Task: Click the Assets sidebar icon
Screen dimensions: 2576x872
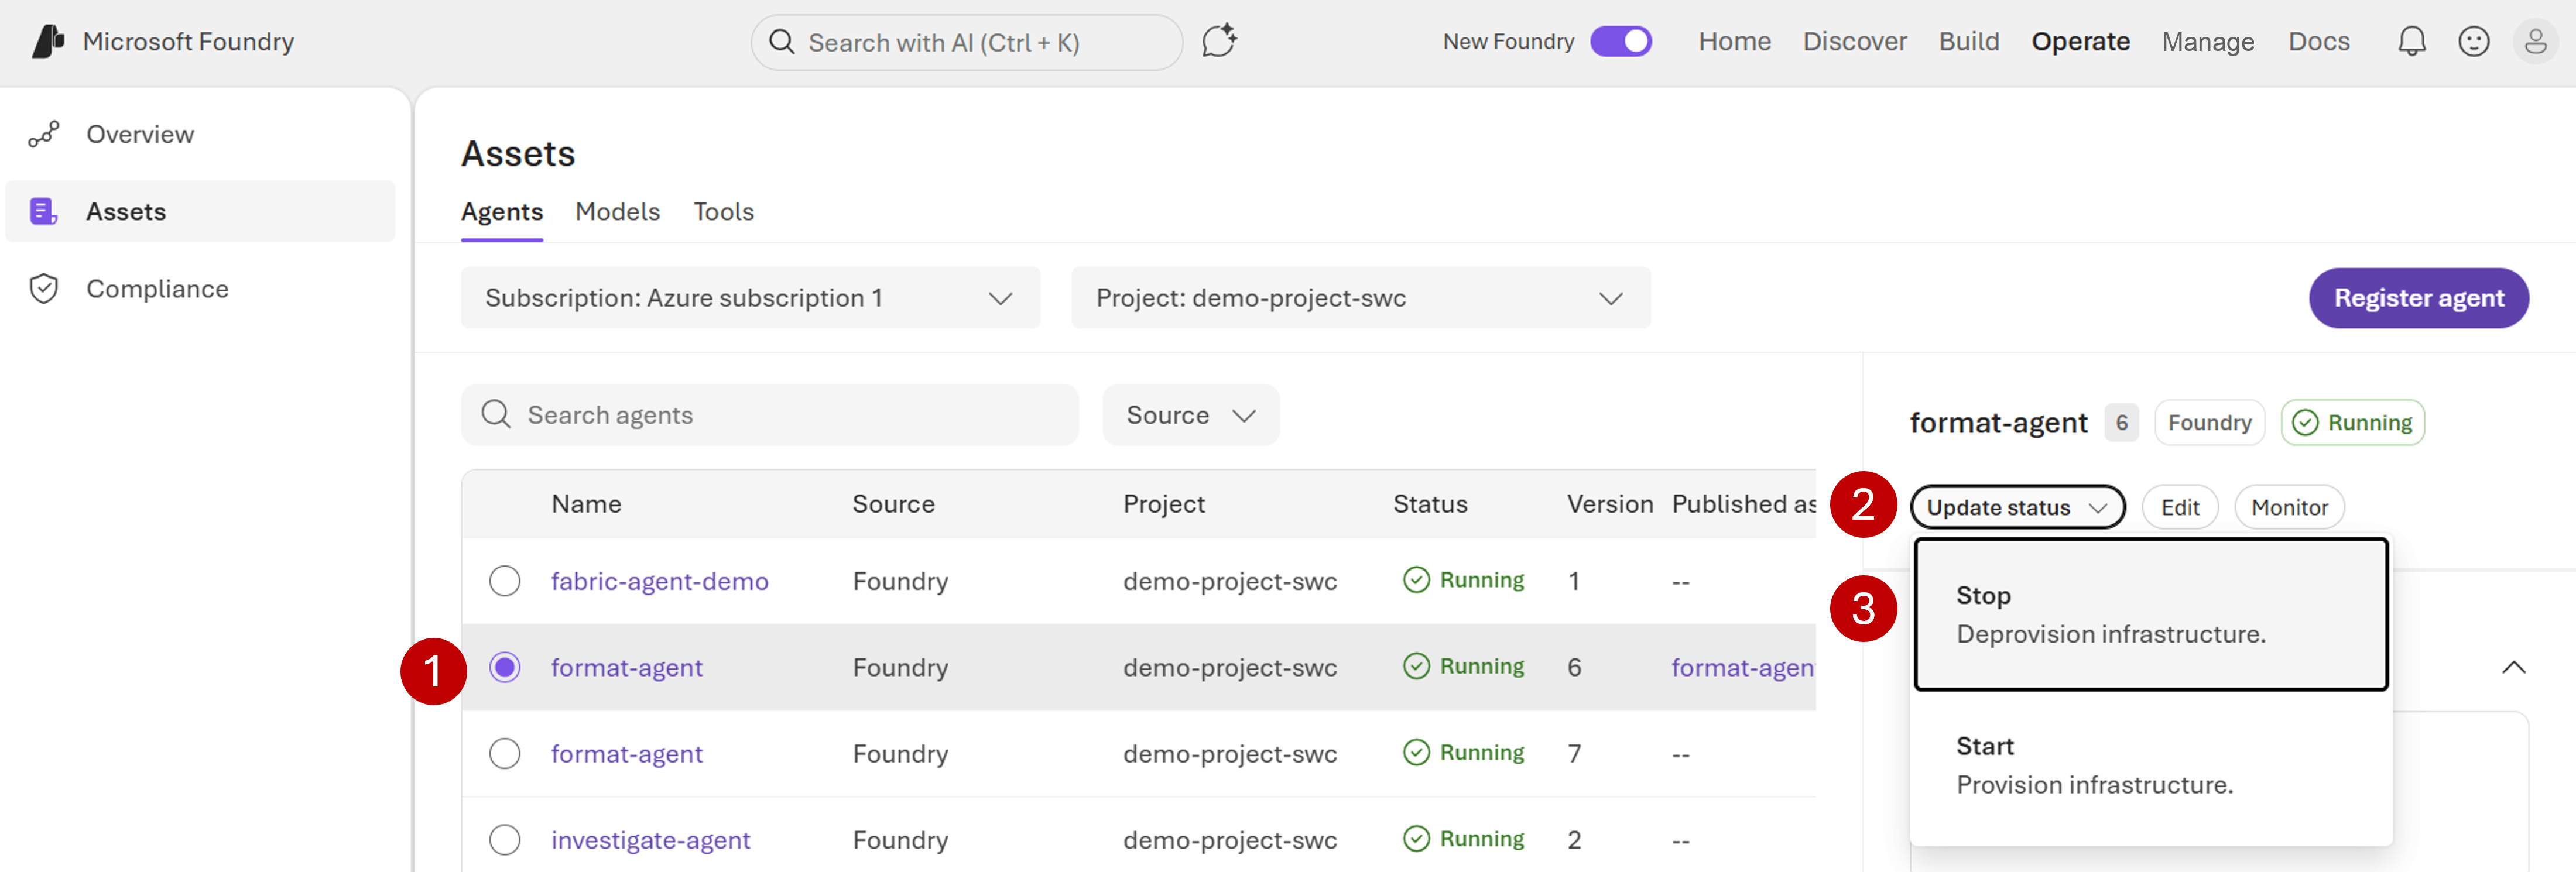Action: [x=43, y=211]
